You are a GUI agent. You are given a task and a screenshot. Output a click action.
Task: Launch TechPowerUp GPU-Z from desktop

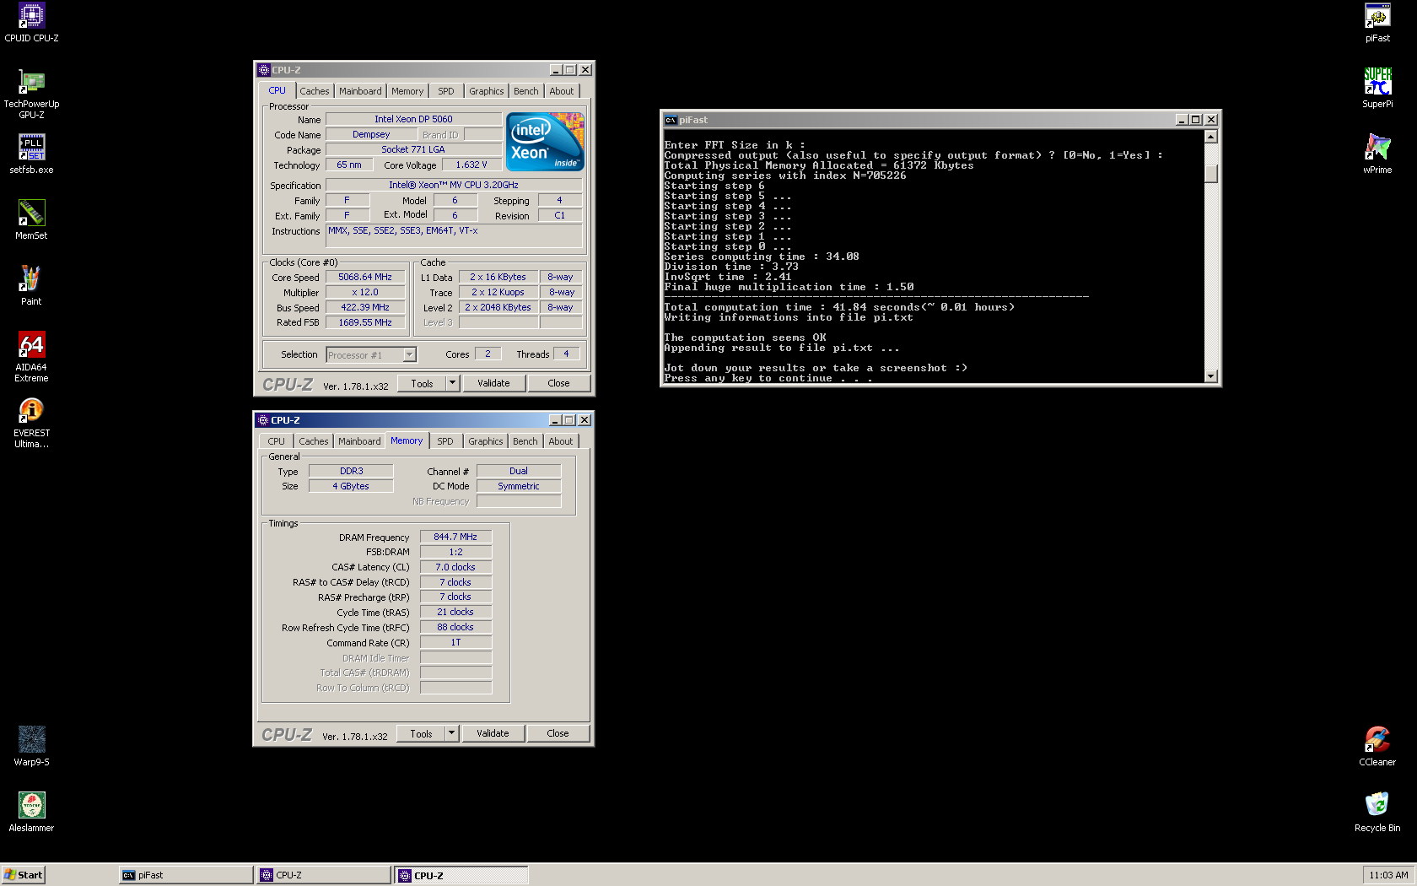pyautogui.click(x=31, y=93)
